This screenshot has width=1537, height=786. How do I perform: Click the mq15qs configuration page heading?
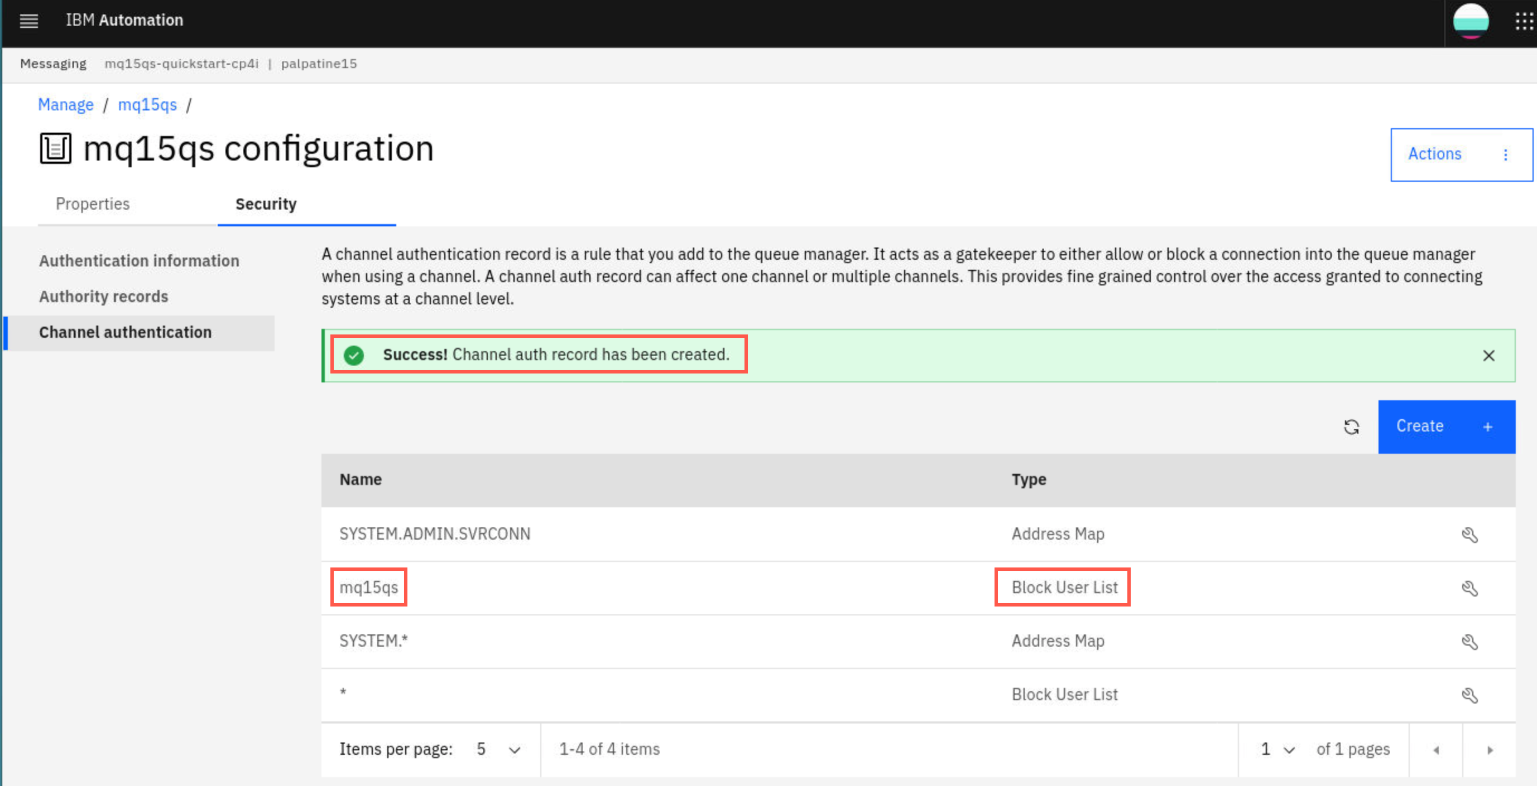click(x=258, y=148)
